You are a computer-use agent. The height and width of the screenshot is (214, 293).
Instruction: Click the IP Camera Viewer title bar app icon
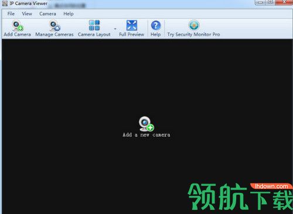(5, 4)
